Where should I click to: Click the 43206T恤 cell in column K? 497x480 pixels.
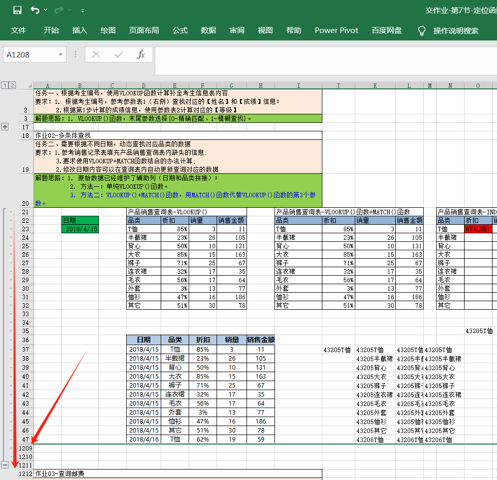point(375,440)
